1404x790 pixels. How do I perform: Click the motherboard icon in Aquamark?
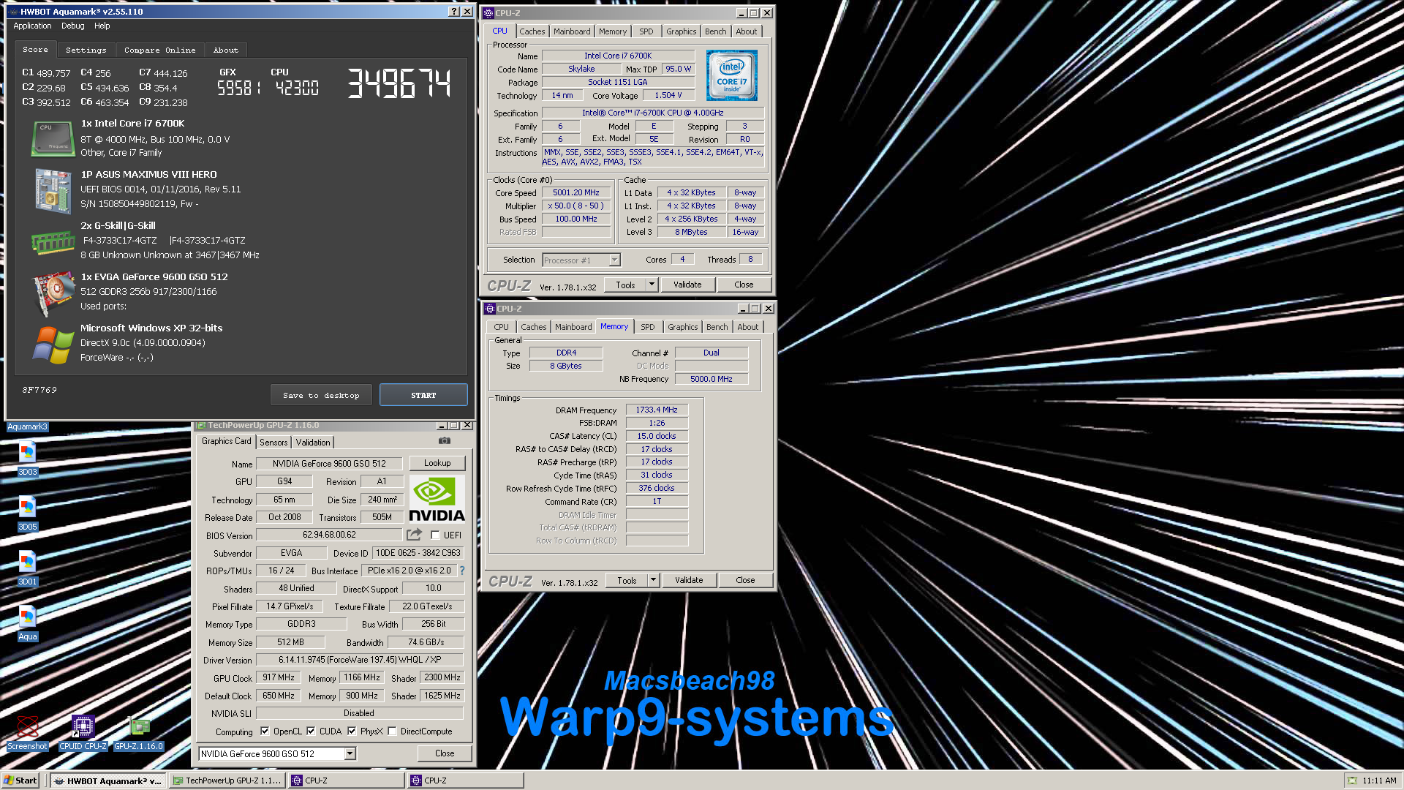[x=53, y=191]
